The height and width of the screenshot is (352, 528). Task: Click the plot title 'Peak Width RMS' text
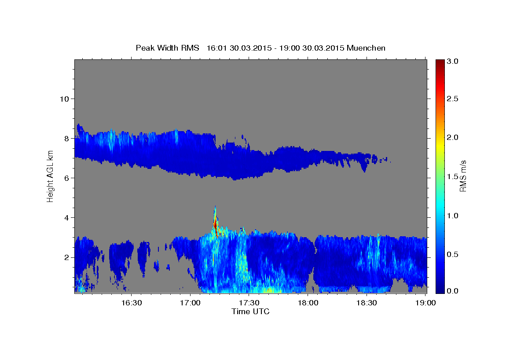tap(168, 48)
